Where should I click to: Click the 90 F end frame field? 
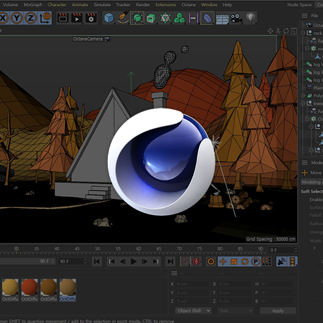click(x=73, y=262)
